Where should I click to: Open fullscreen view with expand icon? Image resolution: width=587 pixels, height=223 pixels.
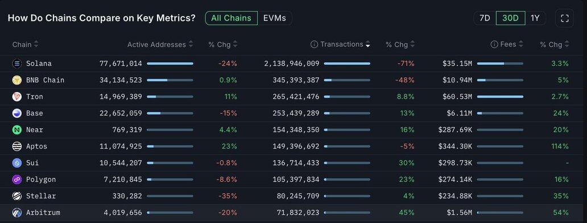[x=565, y=18]
